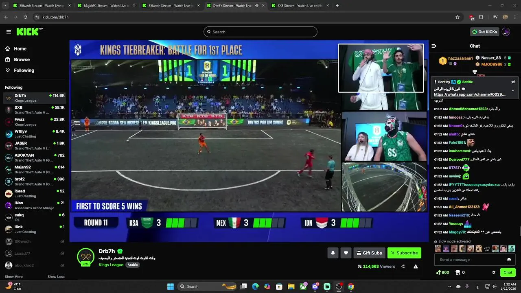Open the pinned WhatsApp channel link
Screen dimensions: 521x293
[469, 94]
